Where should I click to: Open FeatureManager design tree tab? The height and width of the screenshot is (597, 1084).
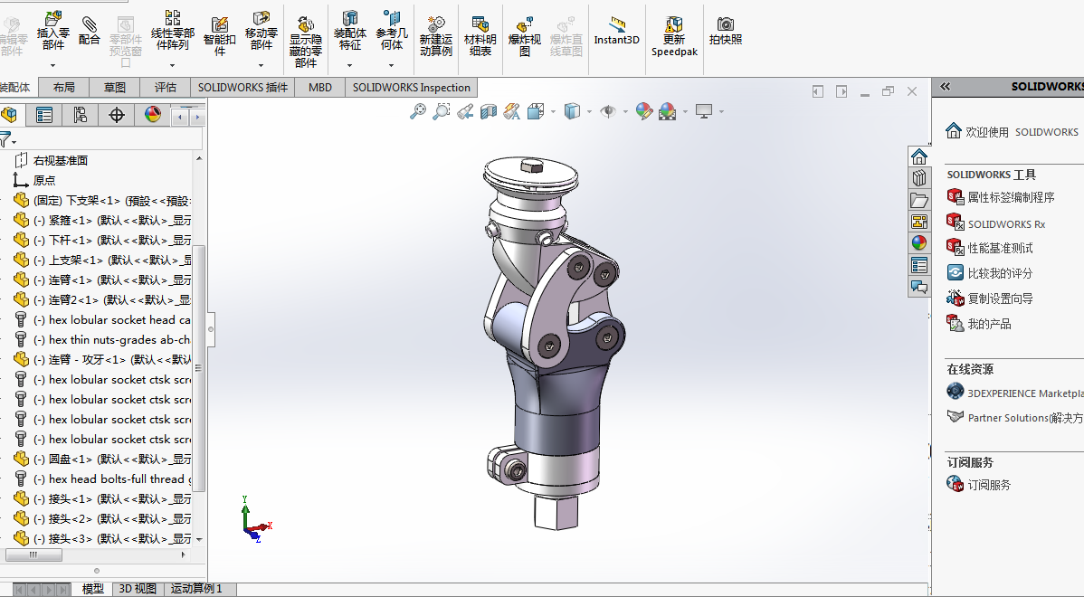(10, 115)
